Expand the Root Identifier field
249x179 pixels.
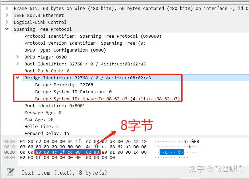[x=17, y=64]
